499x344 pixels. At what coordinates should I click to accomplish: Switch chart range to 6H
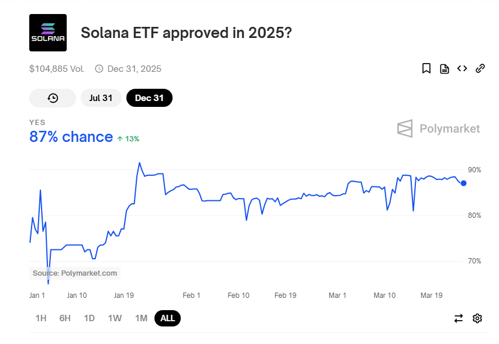coord(65,318)
